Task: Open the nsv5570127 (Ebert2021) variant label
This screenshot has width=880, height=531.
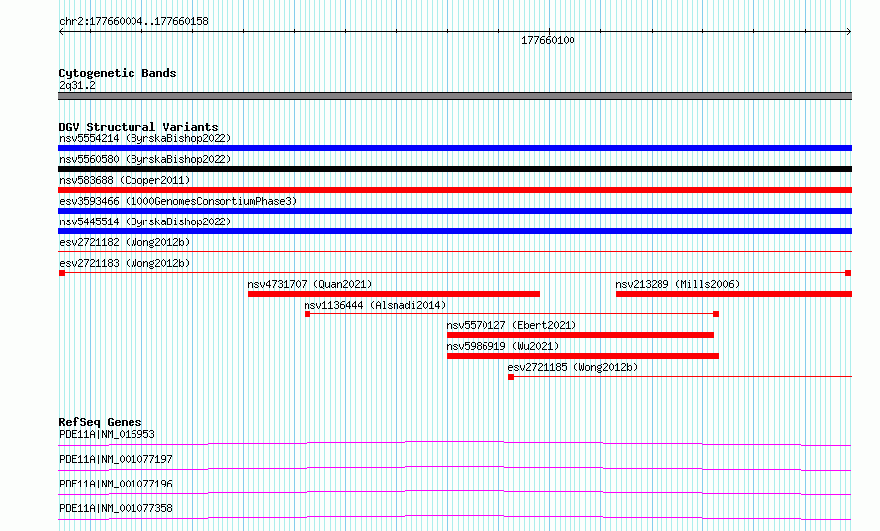Action: [x=511, y=325]
